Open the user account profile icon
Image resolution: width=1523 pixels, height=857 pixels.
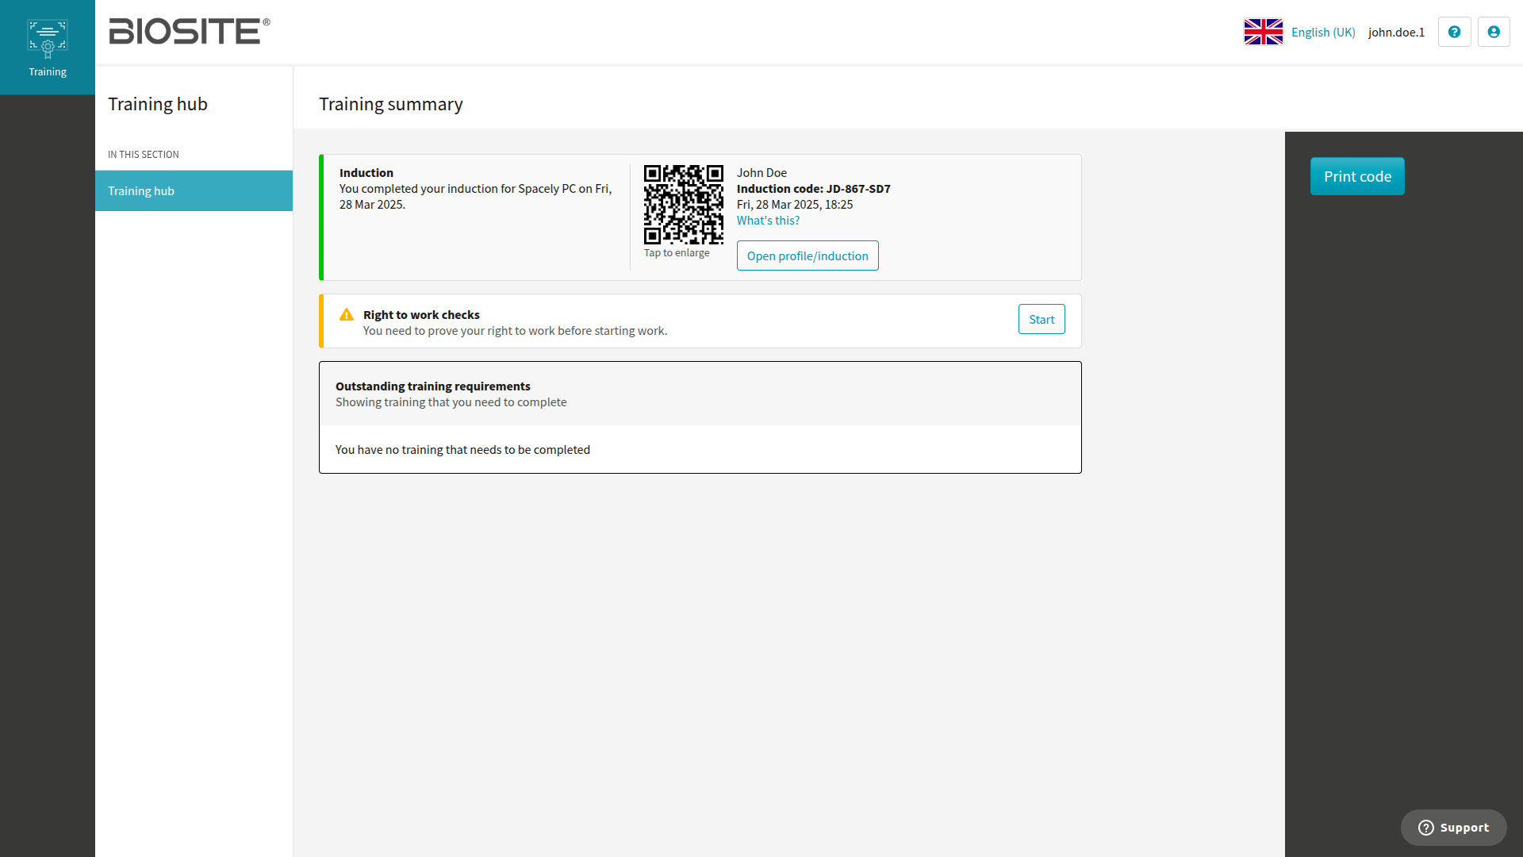[x=1494, y=32]
